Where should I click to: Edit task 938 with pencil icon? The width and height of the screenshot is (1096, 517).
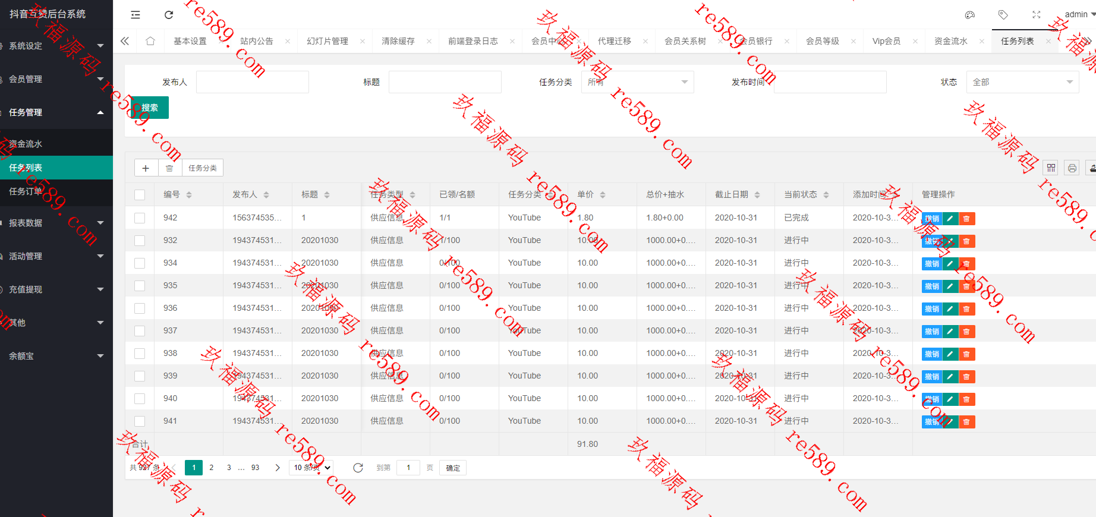point(950,354)
